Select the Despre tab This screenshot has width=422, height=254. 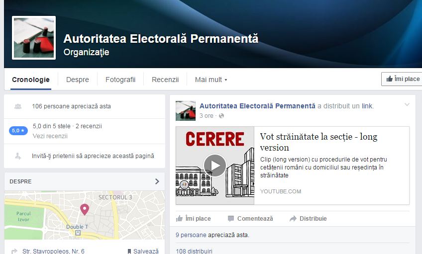click(x=78, y=80)
